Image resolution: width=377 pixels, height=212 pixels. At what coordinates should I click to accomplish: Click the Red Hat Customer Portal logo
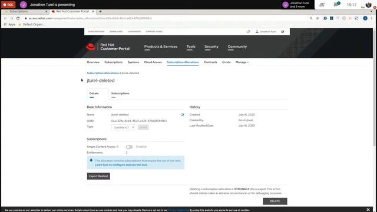tap(108, 47)
